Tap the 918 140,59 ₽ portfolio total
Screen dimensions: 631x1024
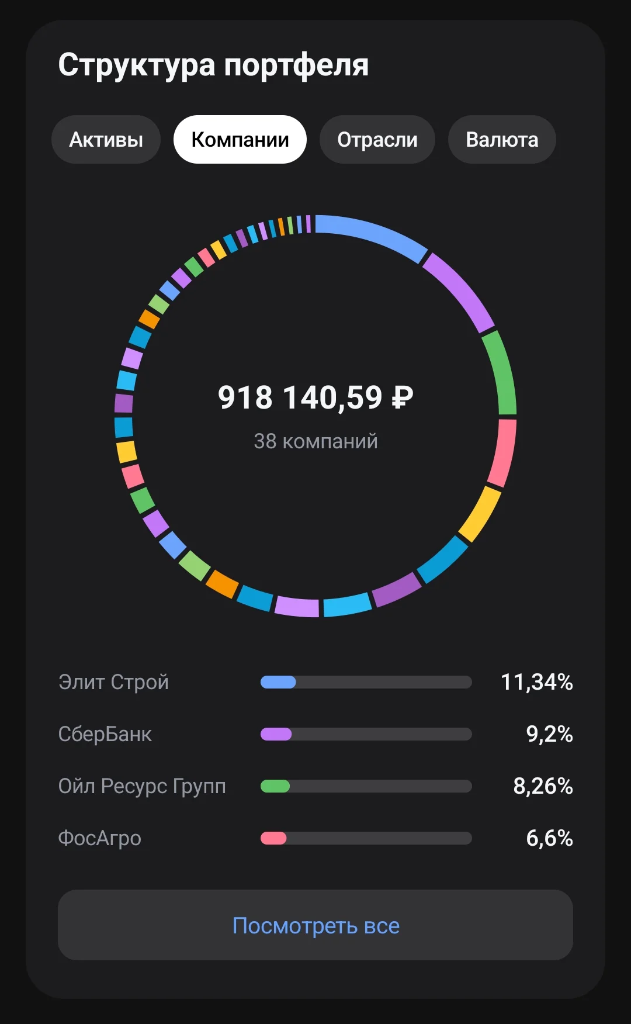pyautogui.click(x=315, y=397)
